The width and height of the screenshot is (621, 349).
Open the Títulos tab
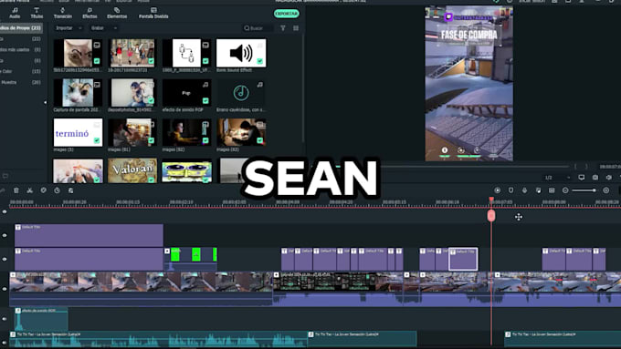tap(37, 13)
